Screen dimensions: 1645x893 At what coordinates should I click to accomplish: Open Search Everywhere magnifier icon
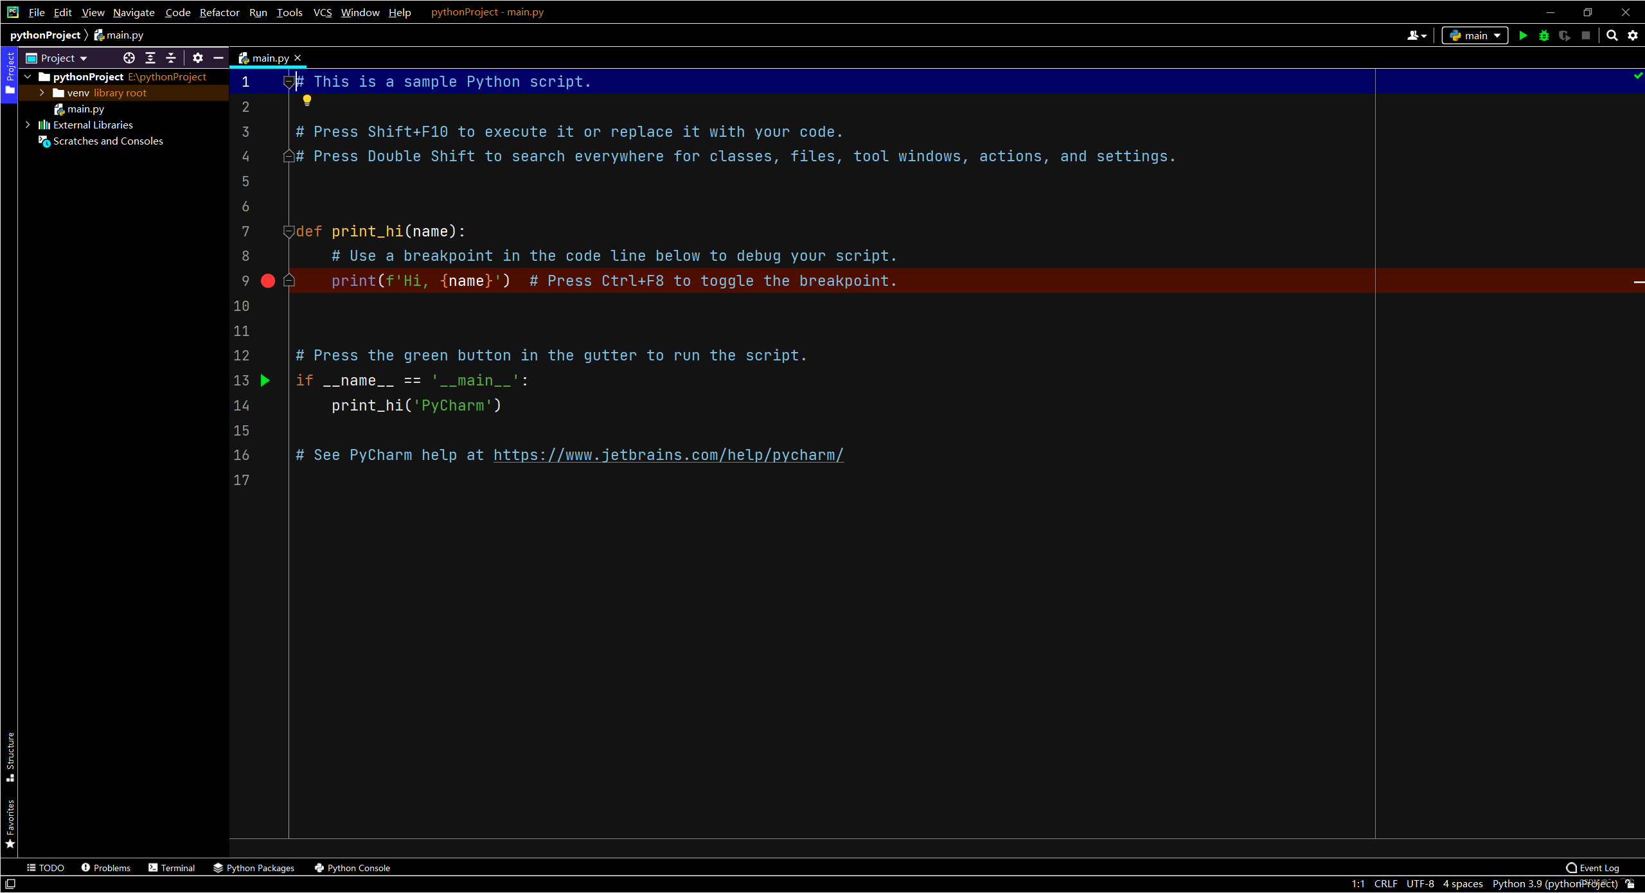click(1612, 36)
